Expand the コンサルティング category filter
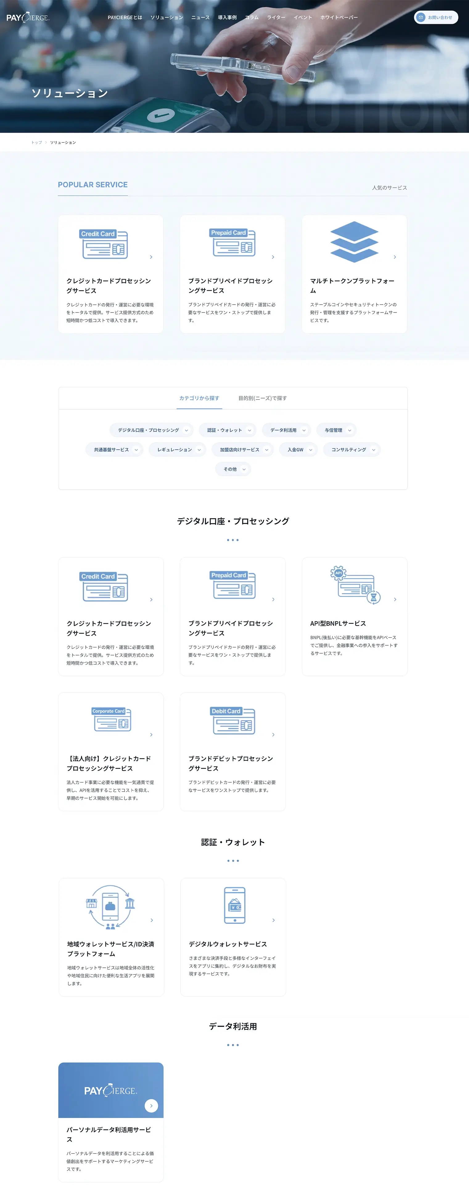469x1185 pixels. point(352,449)
